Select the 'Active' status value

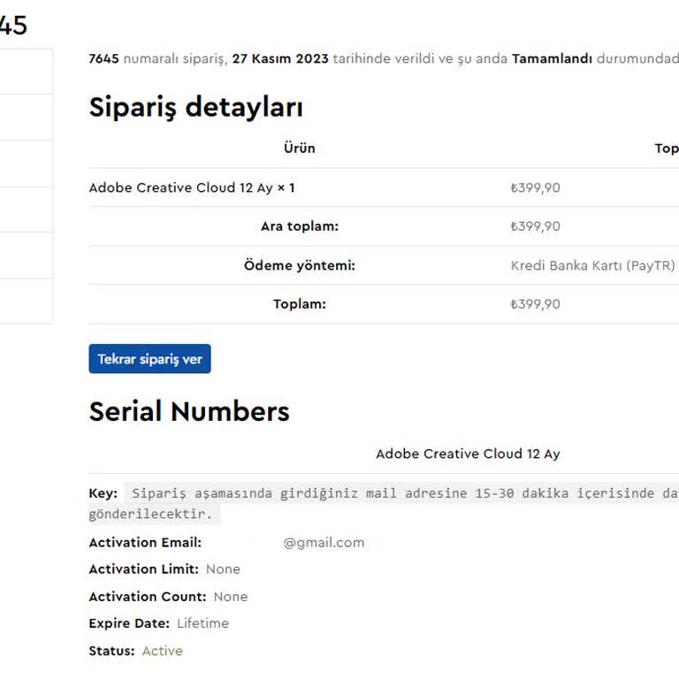tap(163, 651)
